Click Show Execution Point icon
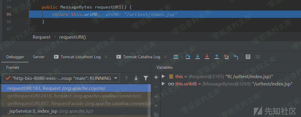This screenshot has width=301, height=117. (176, 57)
